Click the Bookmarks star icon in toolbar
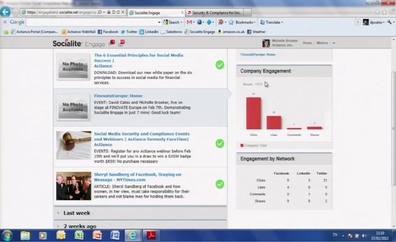The height and width of the screenshot is (242, 396). 231,22
